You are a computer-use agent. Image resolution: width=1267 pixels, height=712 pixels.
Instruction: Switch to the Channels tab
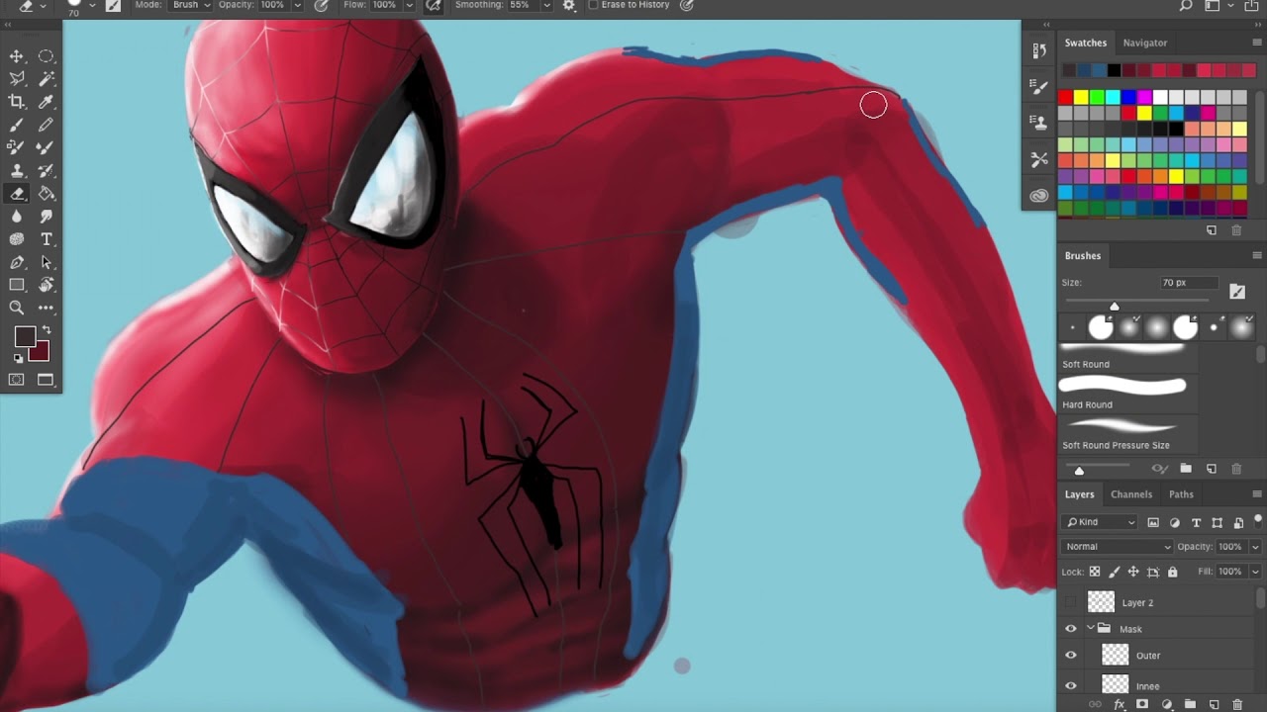pyautogui.click(x=1131, y=494)
